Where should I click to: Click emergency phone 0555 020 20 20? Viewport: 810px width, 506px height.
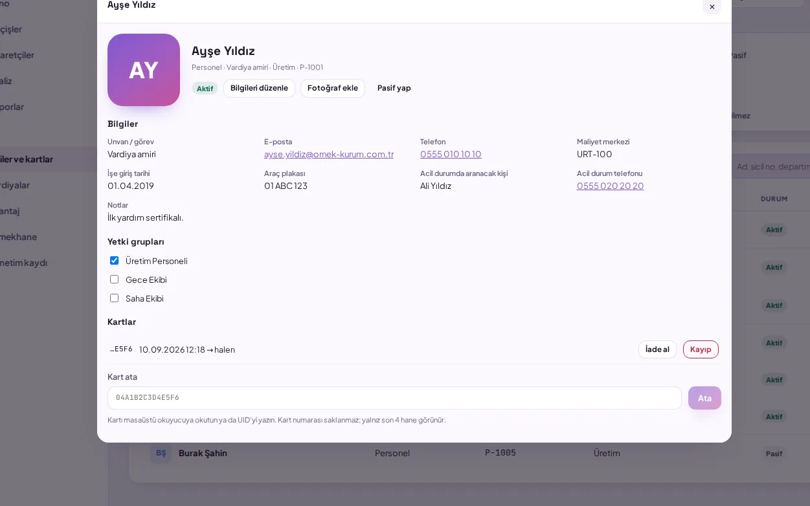(610, 186)
